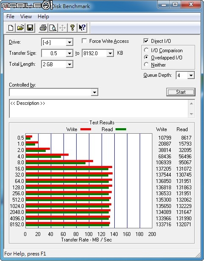Click the green Read legend swatch
This screenshot has height=261, width=204.
coord(121,129)
